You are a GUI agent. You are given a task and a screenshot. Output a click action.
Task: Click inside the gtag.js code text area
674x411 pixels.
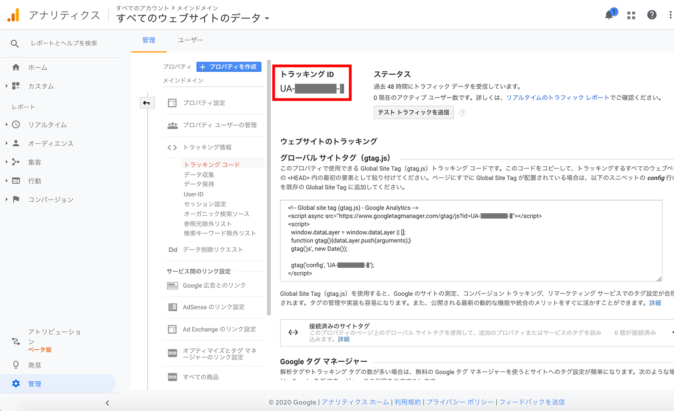pos(471,241)
